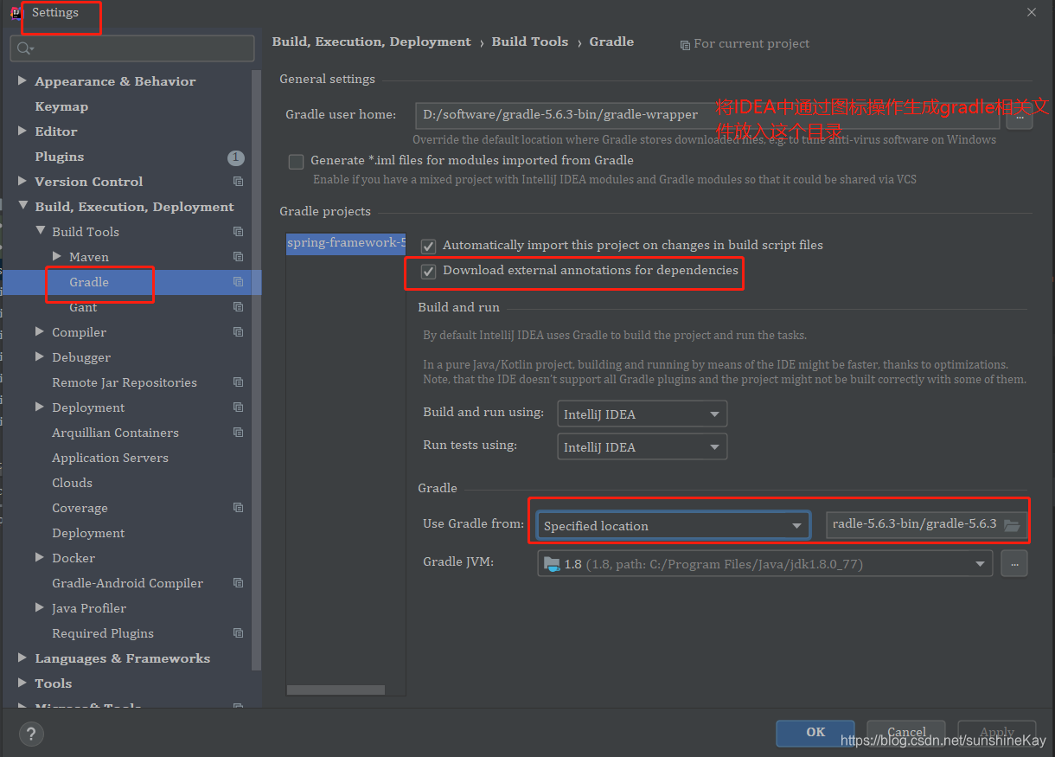This screenshot has width=1055, height=757.
Task: Expand the Maven node
Action: [x=57, y=257]
